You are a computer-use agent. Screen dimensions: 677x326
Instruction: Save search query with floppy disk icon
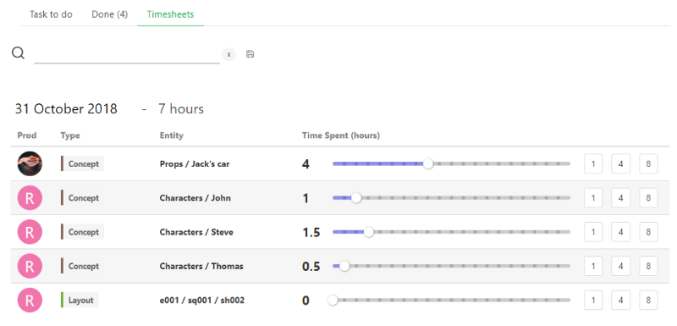coord(250,54)
